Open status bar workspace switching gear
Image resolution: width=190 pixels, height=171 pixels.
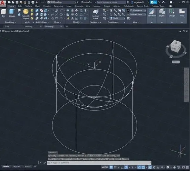(167, 167)
